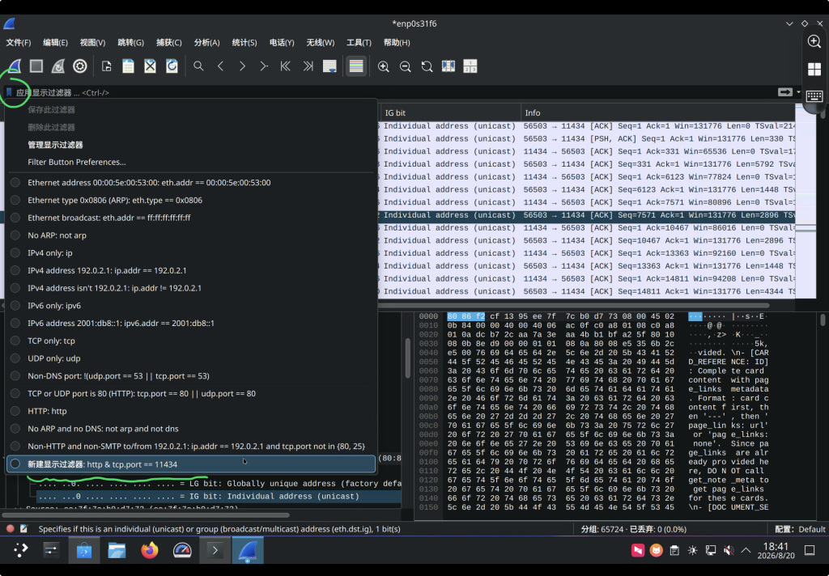829x576 pixels.
Task: Jump to the last packet
Action: (x=308, y=66)
